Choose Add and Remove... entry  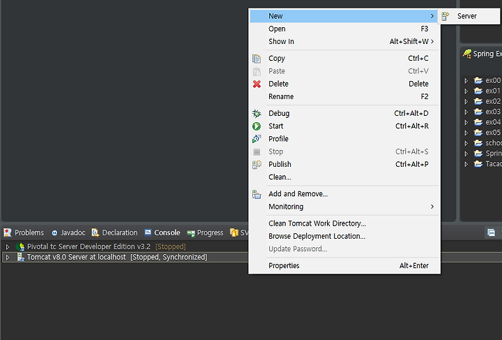(x=344, y=194)
